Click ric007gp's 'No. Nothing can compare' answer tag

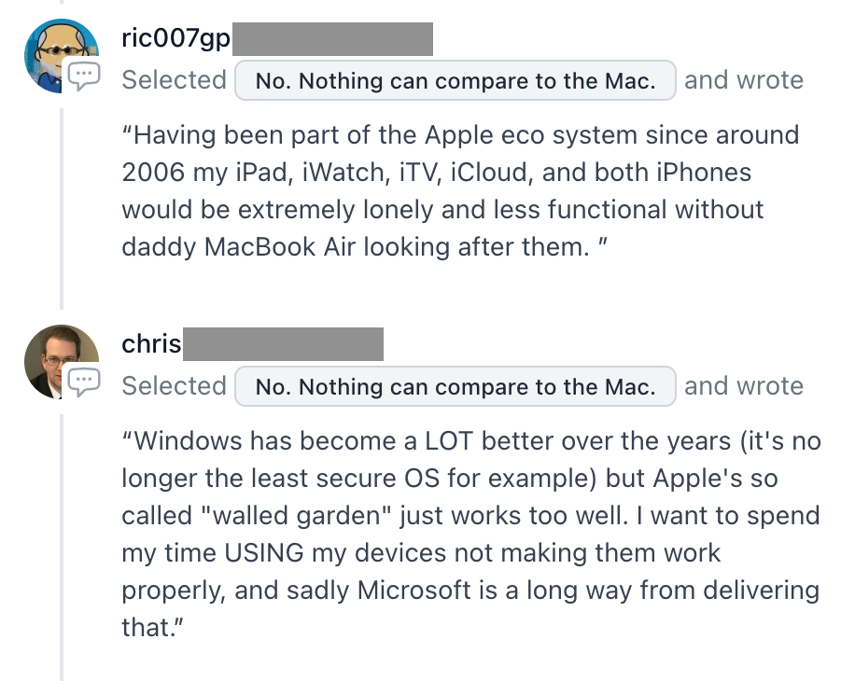[456, 80]
